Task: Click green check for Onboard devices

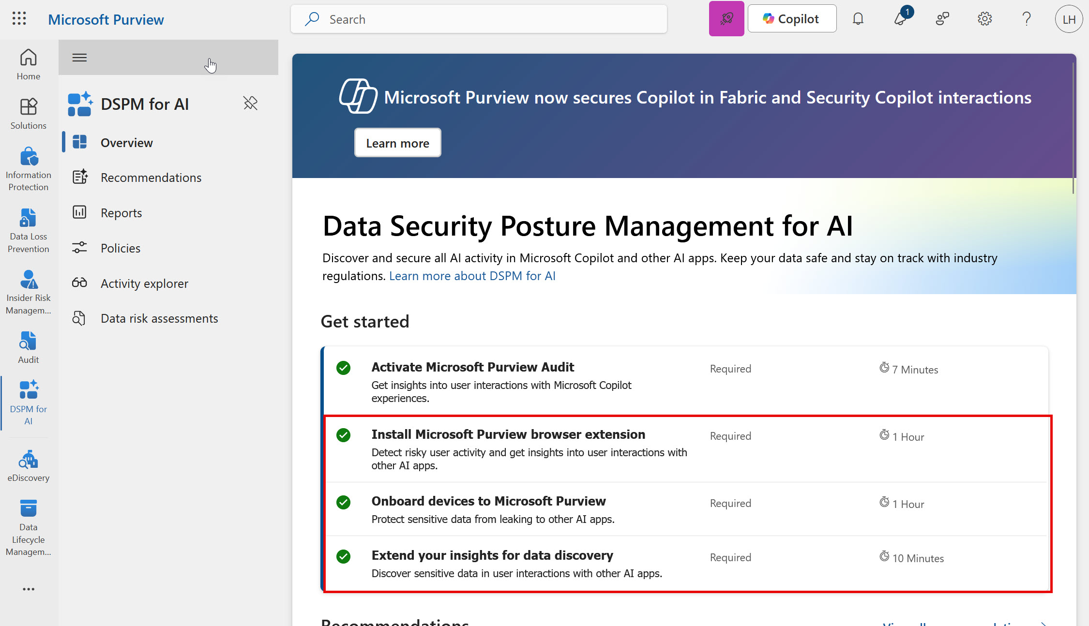Action: pyautogui.click(x=343, y=502)
